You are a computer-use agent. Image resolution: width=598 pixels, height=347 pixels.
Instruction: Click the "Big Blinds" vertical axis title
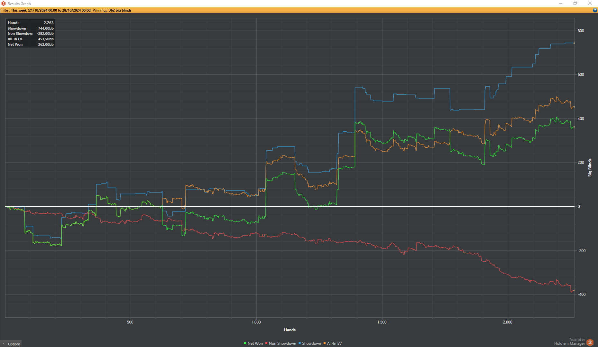590,167
